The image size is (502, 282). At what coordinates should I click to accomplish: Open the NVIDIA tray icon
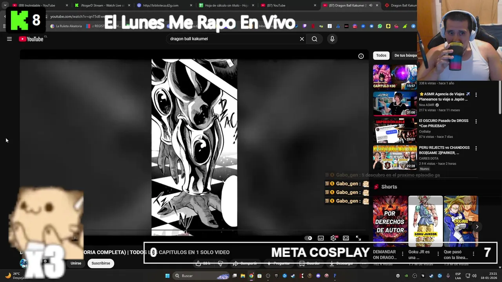(406, 276)
